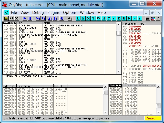Click the Step into toolbar icon
This screenshot has width=164, height=123.
pyautogui.click(x=38, y=18)
